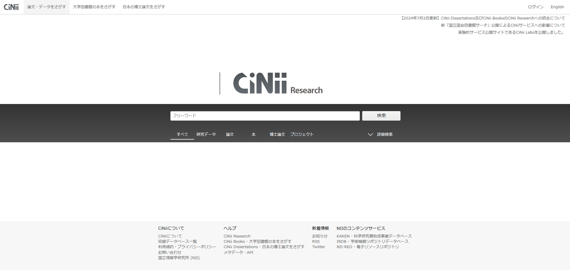The height and width of the screenshot is (270, 570).
Task: Click the 新着情報 footer heading
Action: pos(320,228)
